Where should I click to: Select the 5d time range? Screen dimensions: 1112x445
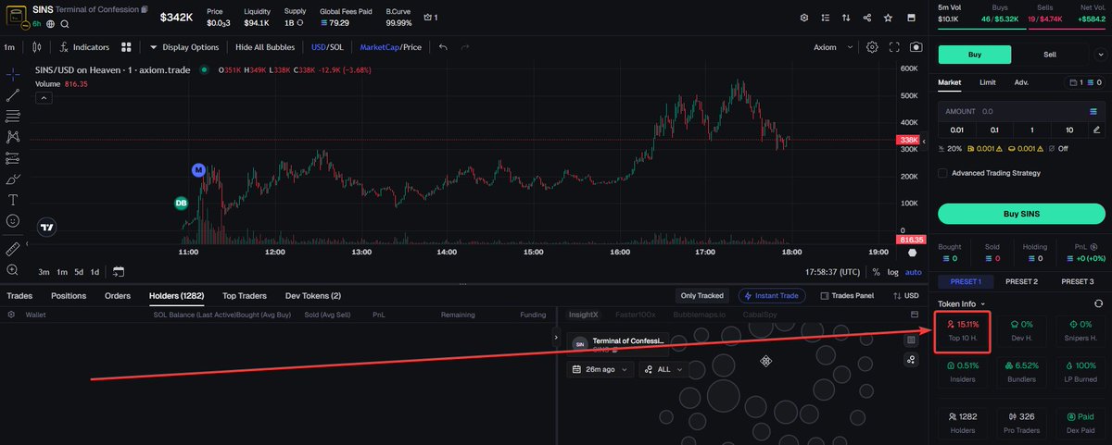point(80,272)
